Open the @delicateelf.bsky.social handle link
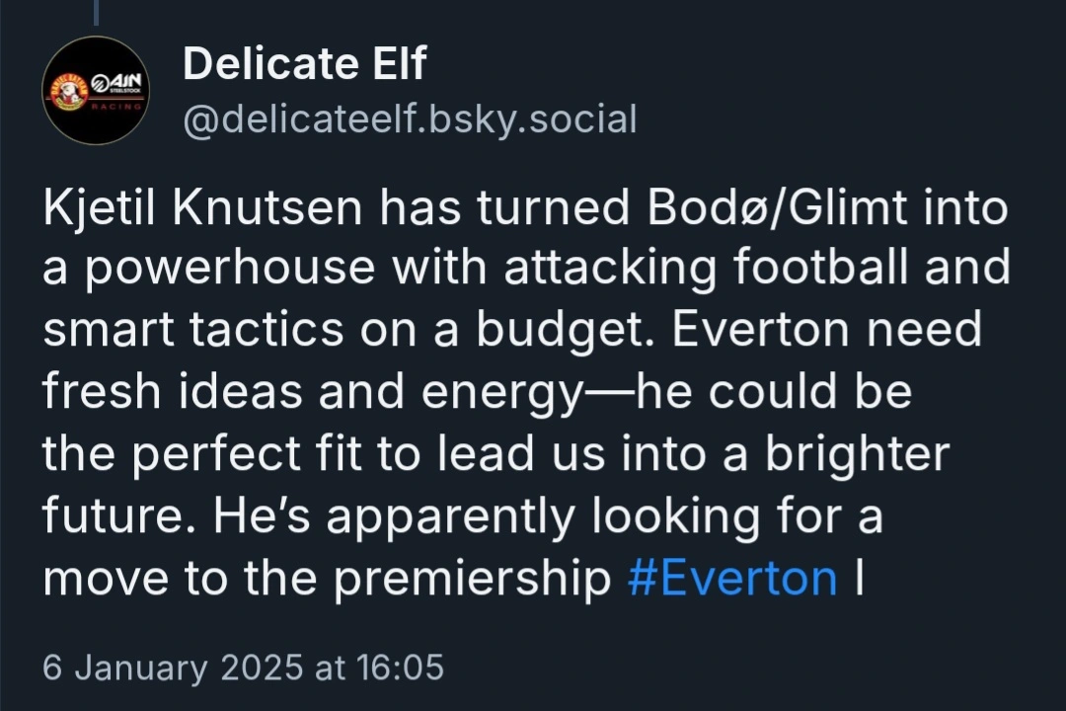 click(410, 119)
